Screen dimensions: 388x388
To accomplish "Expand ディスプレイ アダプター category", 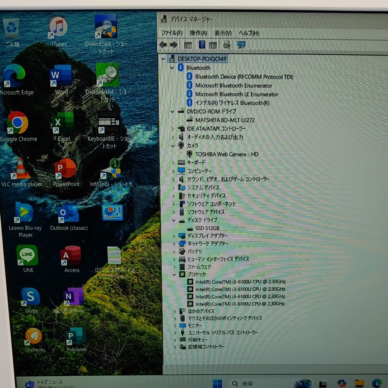I will pos(174,236).
